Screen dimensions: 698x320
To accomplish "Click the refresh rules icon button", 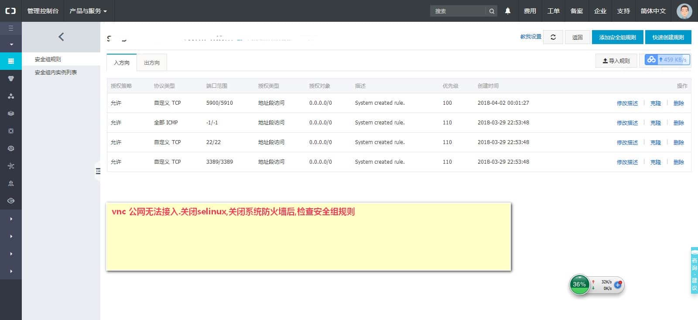I will [x=553, y=37].
